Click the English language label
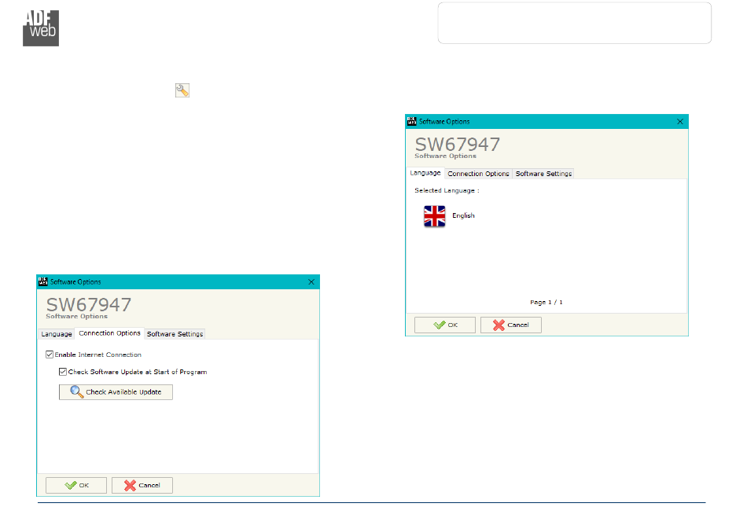This screenshot has height=518, width=747. (x=463, y=215)
